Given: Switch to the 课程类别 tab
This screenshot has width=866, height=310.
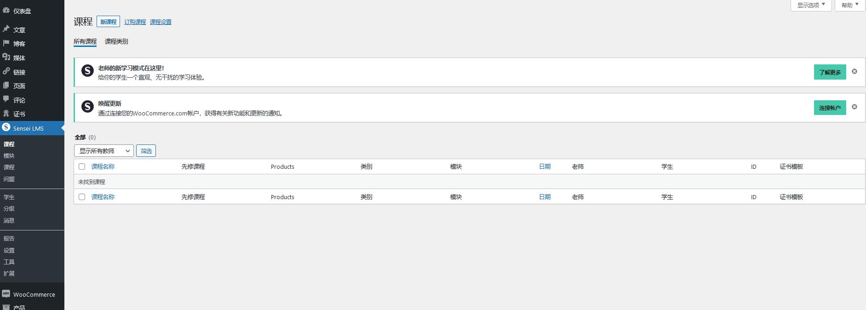Looking at the screenshot, I should point(116,41).
